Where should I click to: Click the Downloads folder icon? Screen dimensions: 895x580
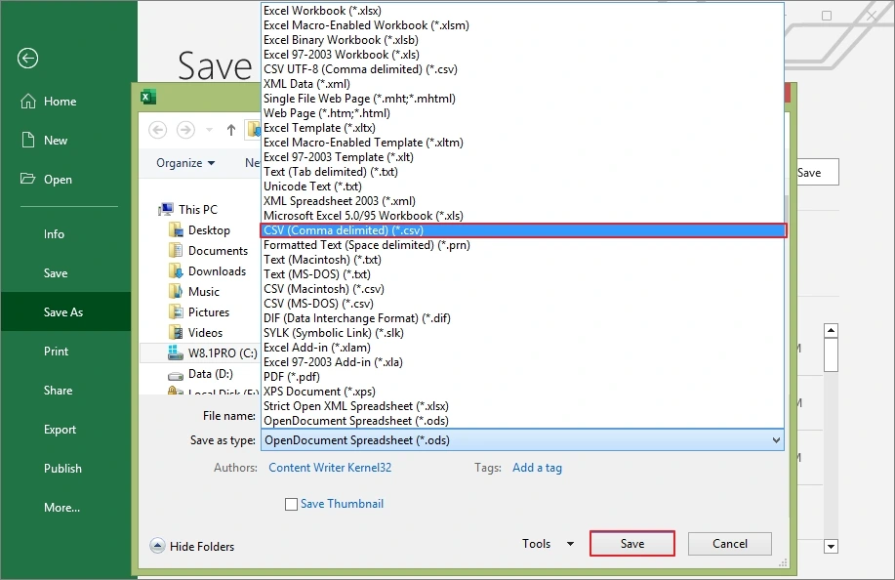click(176, 271)
